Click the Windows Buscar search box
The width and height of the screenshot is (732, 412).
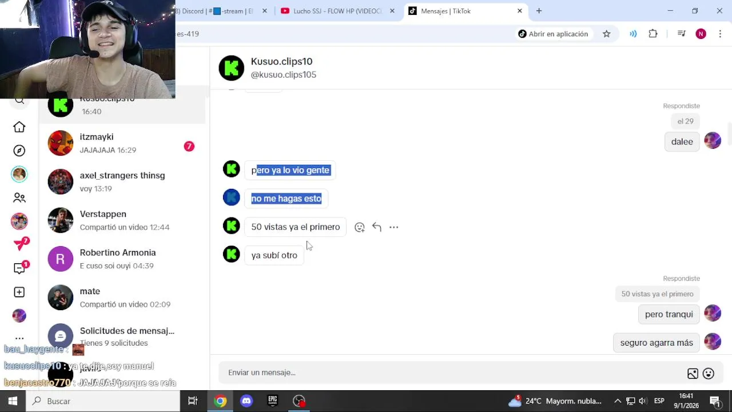[x=104, y=401]
